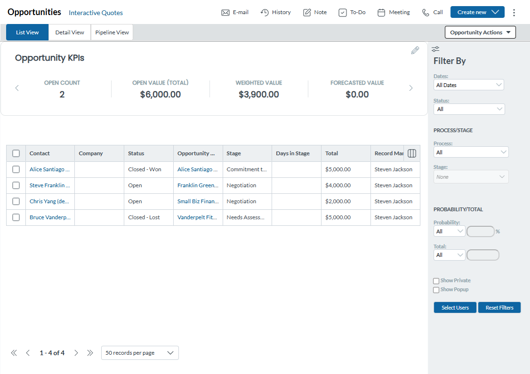Open the column chooser icon in table header
This screenshot has height=374, width=530.
412,153
